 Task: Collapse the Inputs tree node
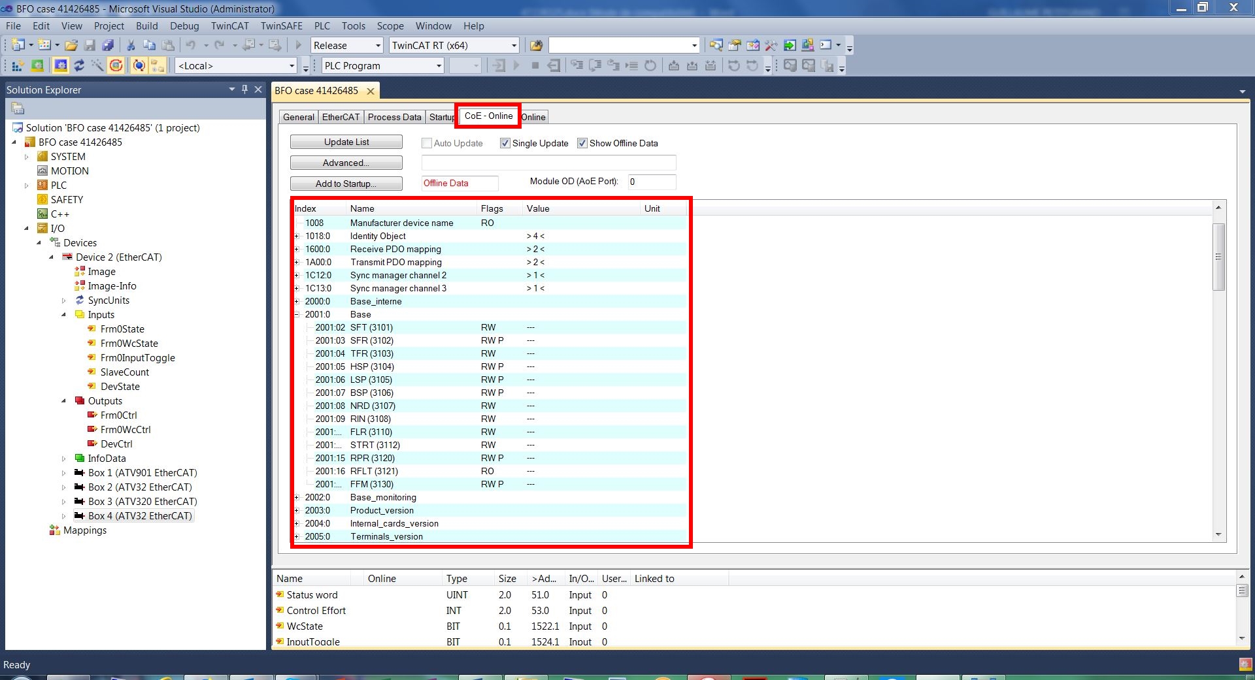(x=64, y=315)
